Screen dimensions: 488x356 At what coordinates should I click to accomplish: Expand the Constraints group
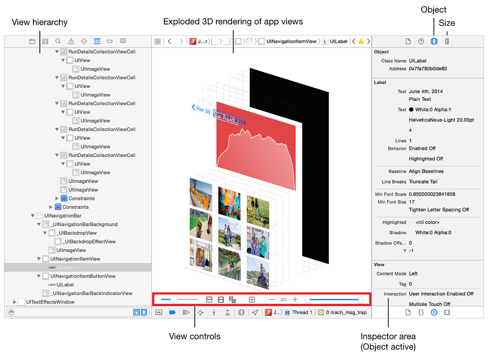click(57, 198)
